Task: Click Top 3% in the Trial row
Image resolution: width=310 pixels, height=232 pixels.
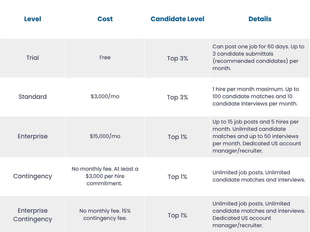Action: 177,58
